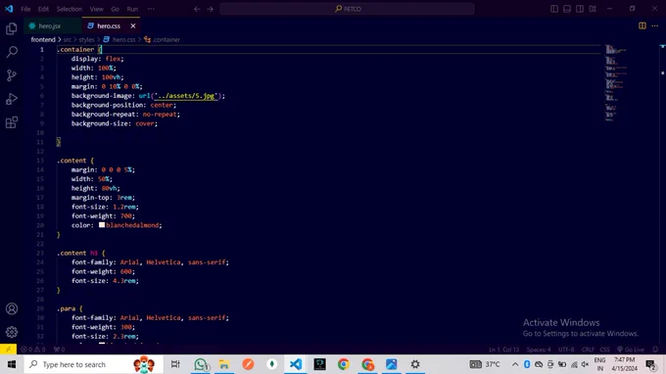Open notifications bell in status bar

(x=655, y=350)
